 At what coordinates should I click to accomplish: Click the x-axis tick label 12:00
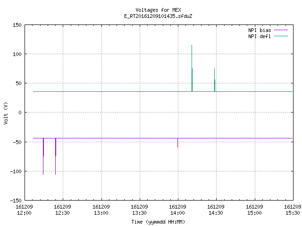pyautogui.click(x=24, y=213)
